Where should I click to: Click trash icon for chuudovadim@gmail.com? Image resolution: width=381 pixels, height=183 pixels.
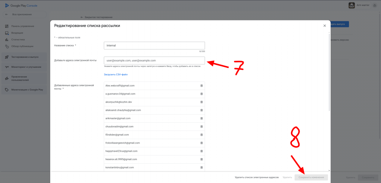201,126
